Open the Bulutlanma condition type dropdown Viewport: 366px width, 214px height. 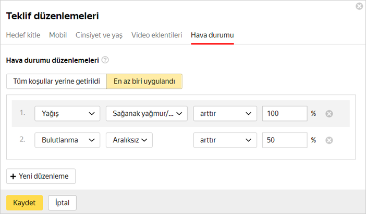(x=67, y=140)
